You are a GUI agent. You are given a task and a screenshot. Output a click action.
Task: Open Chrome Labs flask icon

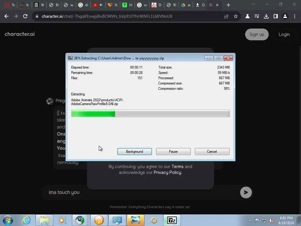248,16
